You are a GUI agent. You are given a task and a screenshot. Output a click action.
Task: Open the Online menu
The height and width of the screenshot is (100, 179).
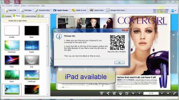[23, 6]
